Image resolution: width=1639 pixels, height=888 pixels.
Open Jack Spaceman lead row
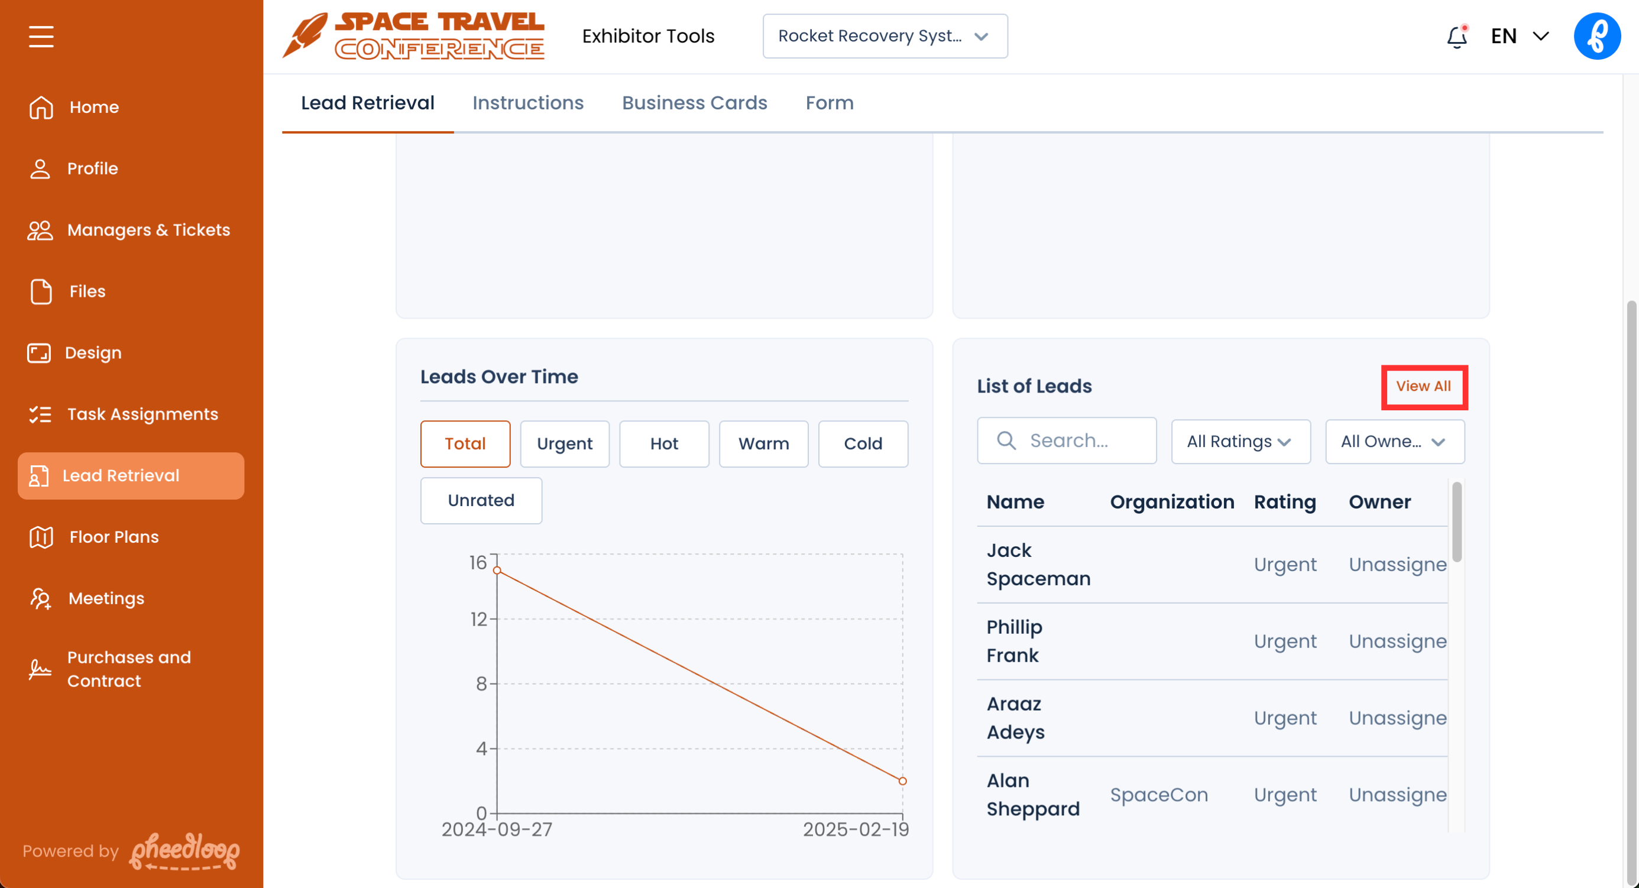pyautogui.click(x=1038, y=564)
